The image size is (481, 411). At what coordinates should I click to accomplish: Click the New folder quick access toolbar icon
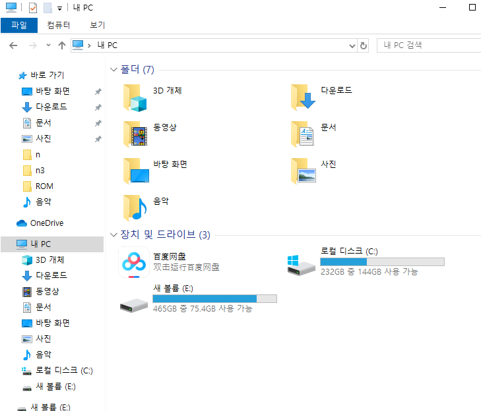click(x=48, y=8)
